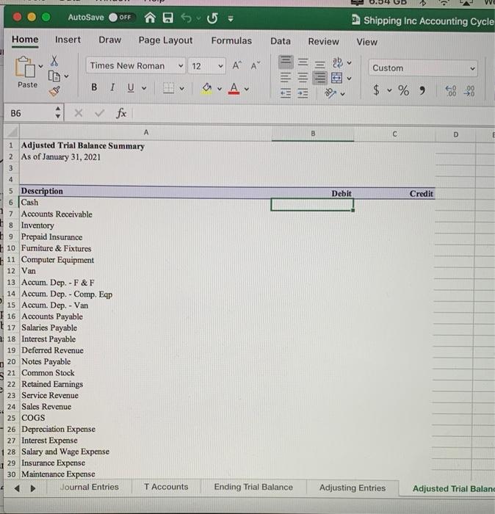This screenshot has height=514, width=495.
Task: Toggle Bold formatting
Action: tap(94, 87)
